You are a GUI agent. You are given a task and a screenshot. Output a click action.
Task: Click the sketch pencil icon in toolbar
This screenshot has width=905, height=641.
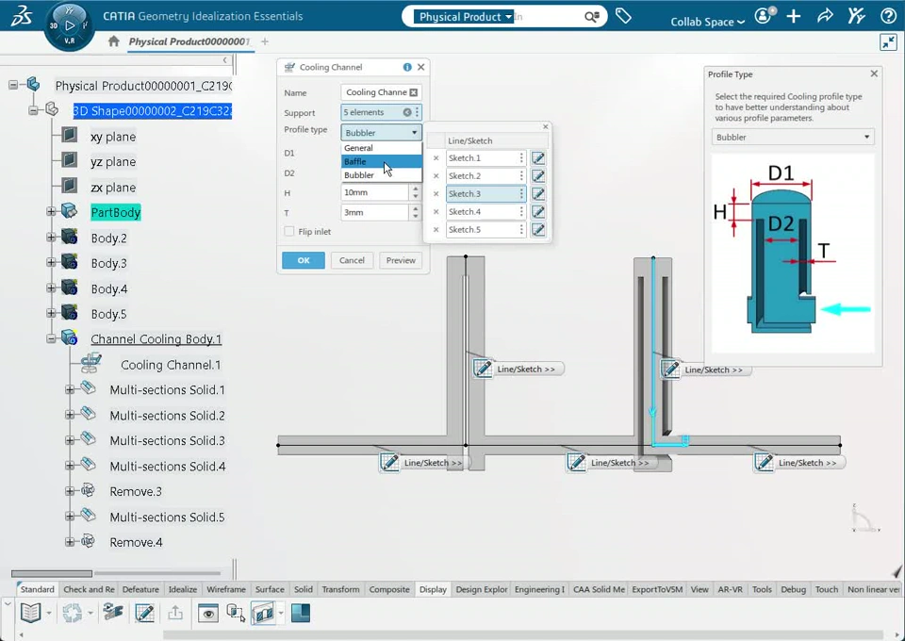144,612
